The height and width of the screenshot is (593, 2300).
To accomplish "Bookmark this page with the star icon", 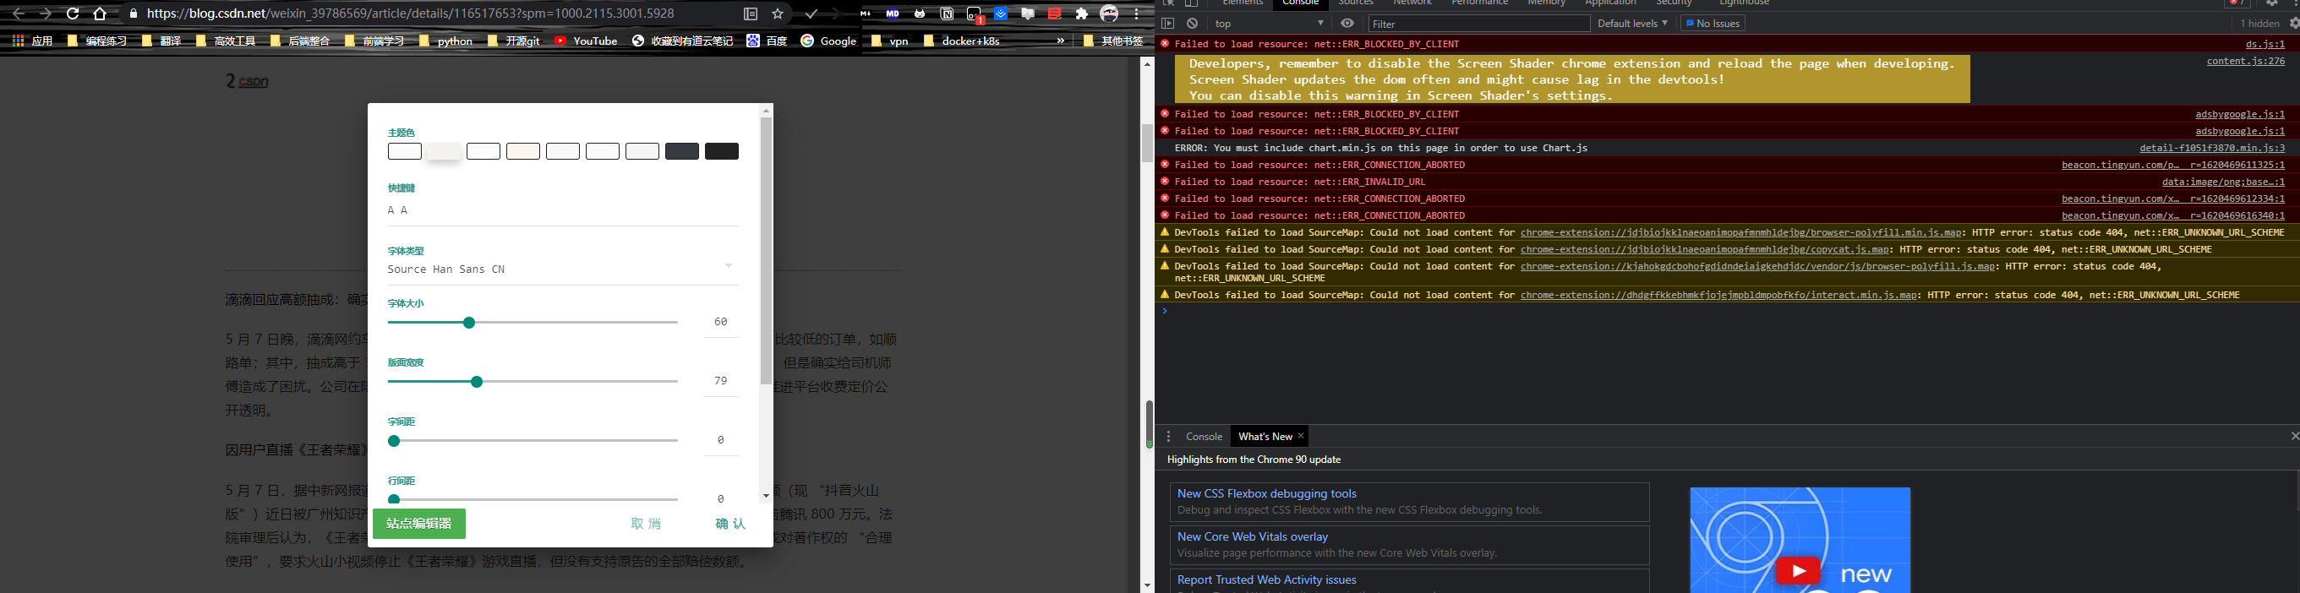I will click(x=778, y=14).
